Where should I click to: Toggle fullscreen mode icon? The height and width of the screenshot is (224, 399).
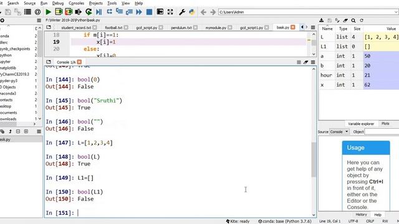click(x=170, y=12)
